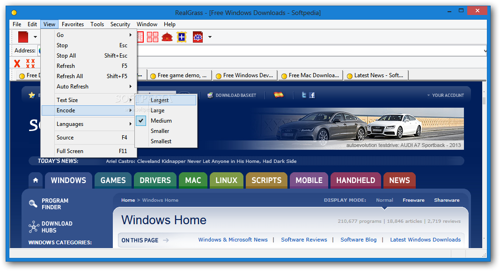Click the yellow circle app icon in title bar

(x=14, y=13)
